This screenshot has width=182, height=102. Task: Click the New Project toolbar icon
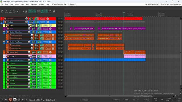tap(2, 11)
